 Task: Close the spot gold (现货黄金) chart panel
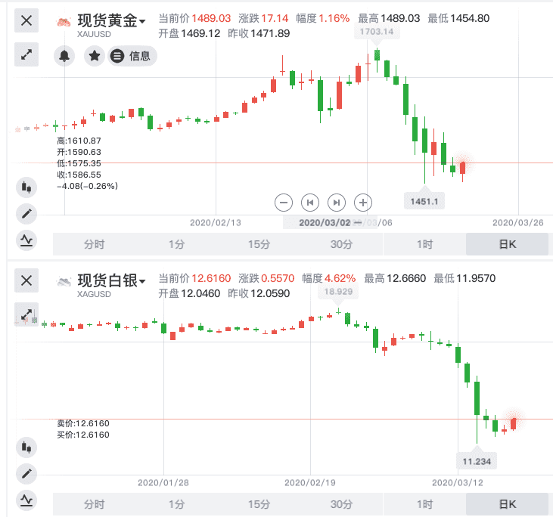pos(26,20)
